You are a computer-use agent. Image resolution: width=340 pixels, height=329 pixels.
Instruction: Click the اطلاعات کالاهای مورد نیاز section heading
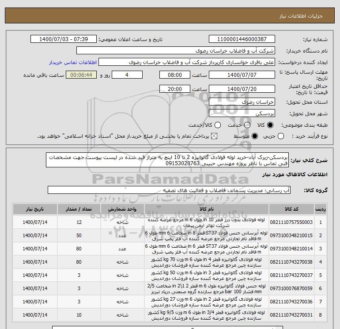tap(295, 174)
